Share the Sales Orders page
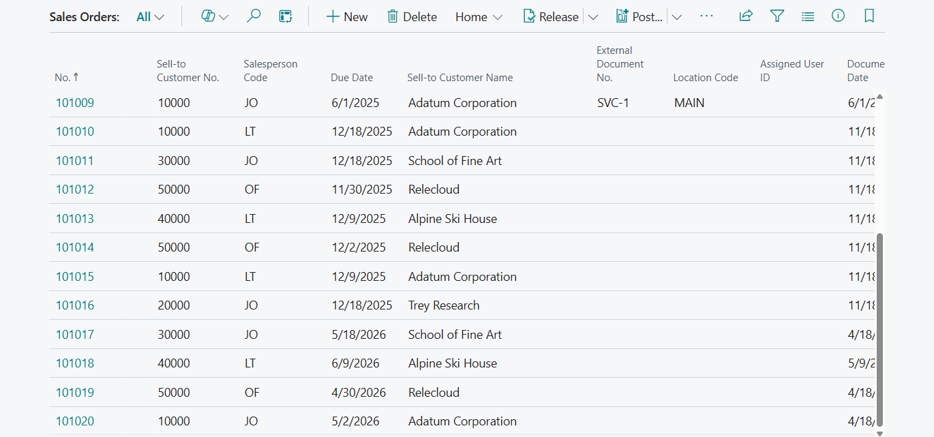 [x=745, y=16]
